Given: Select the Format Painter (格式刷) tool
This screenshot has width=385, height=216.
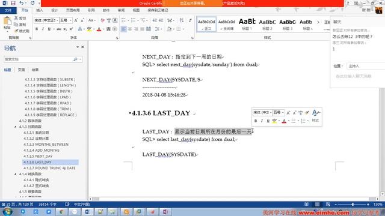Looking at the screenshot, I should pos(22,31).
